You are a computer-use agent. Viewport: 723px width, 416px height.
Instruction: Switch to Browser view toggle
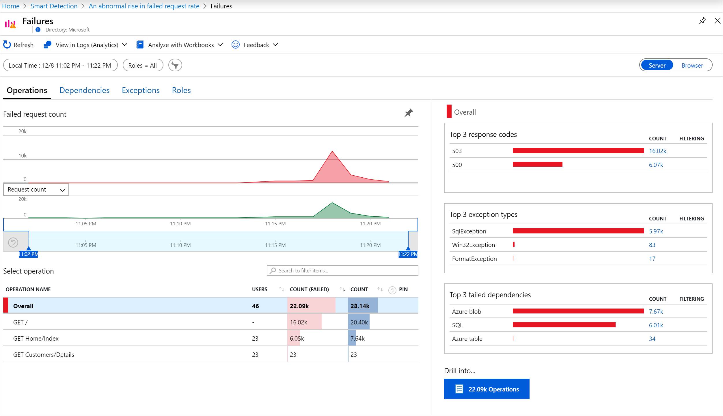692,65
